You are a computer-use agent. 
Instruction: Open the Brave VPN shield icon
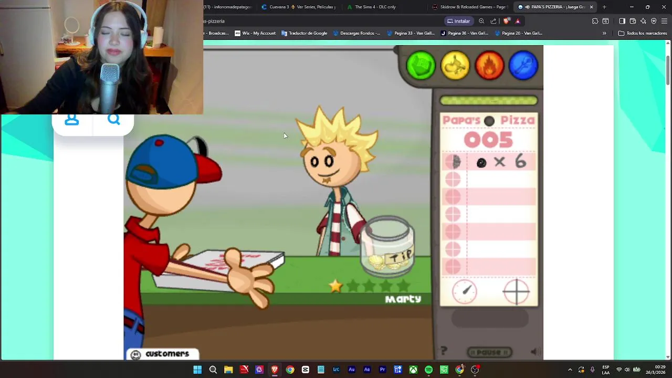pos(654,21)
